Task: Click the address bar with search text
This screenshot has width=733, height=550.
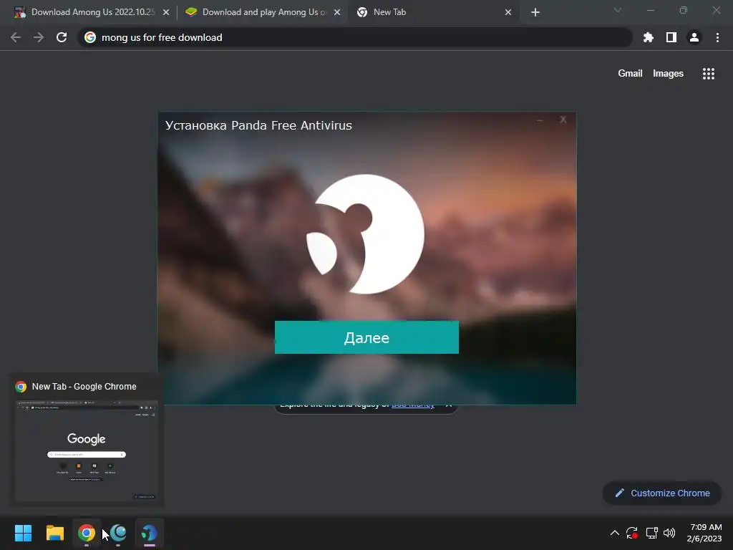Action: tap(355, 37)
